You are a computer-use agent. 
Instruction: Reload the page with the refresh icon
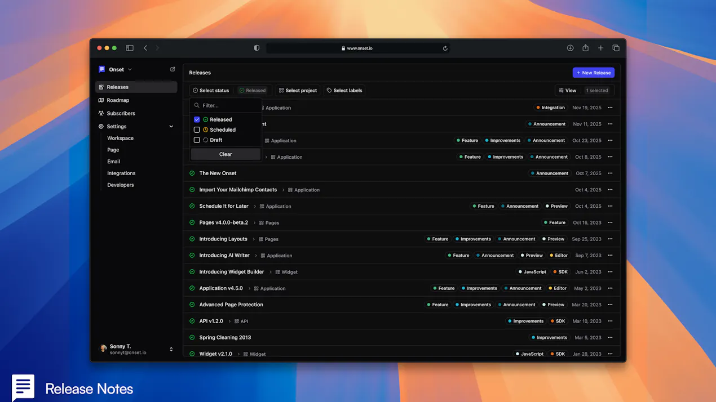[445, 48]
